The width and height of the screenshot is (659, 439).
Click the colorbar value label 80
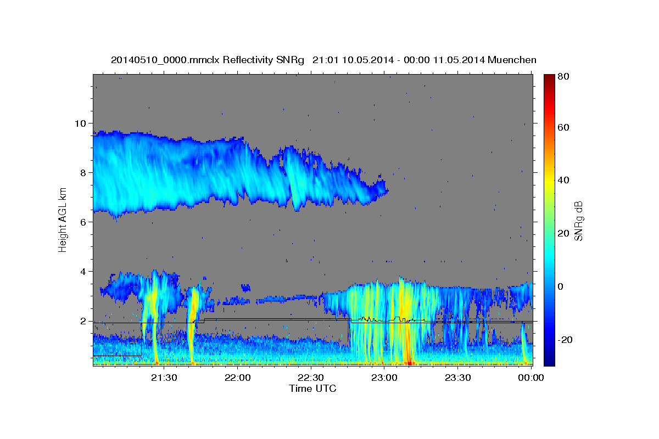pyautogui.click(x=563, y=77)
